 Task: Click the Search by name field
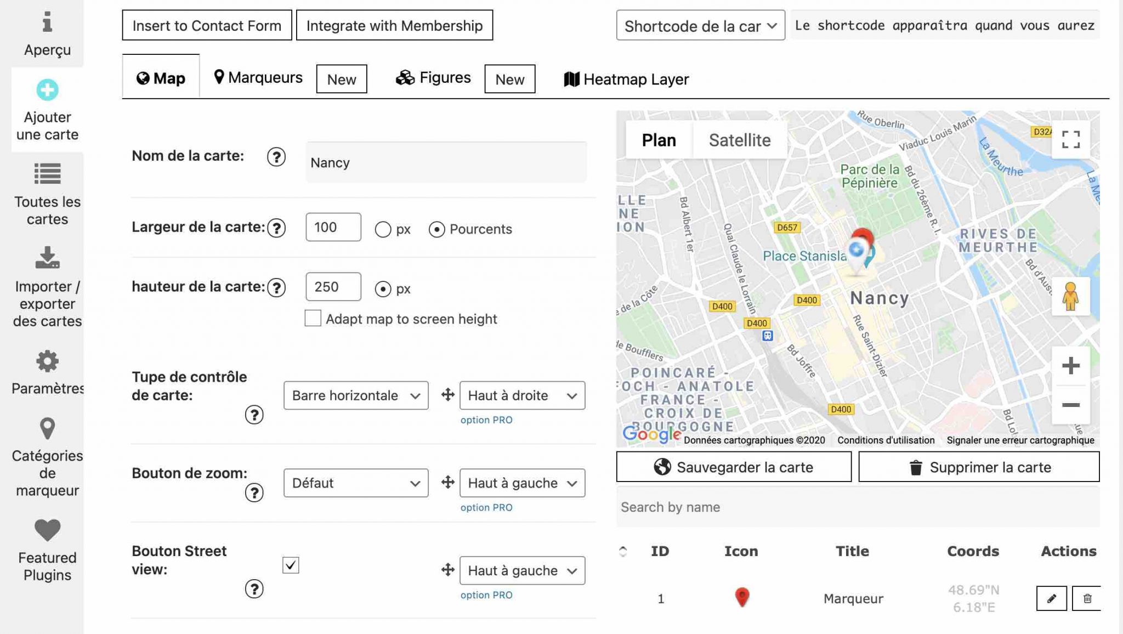(858, 507)
